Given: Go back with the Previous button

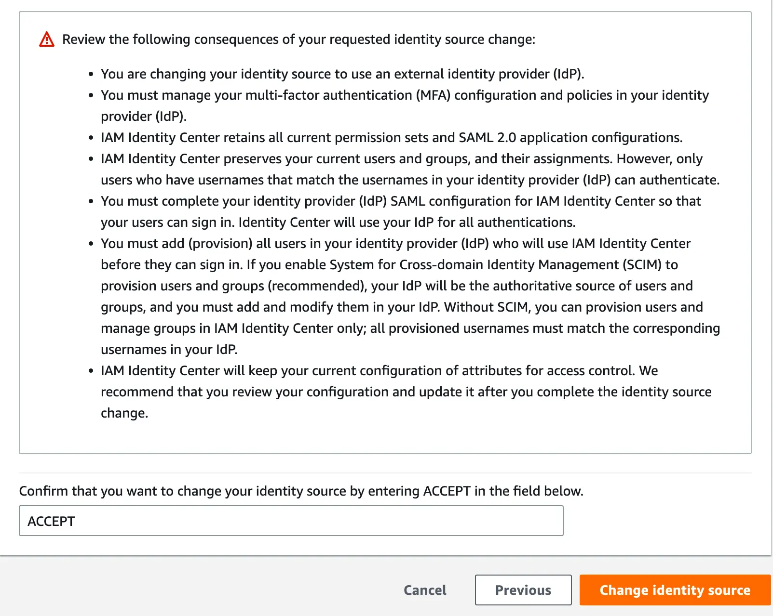Looking at the screenshot, I should 523,590.
